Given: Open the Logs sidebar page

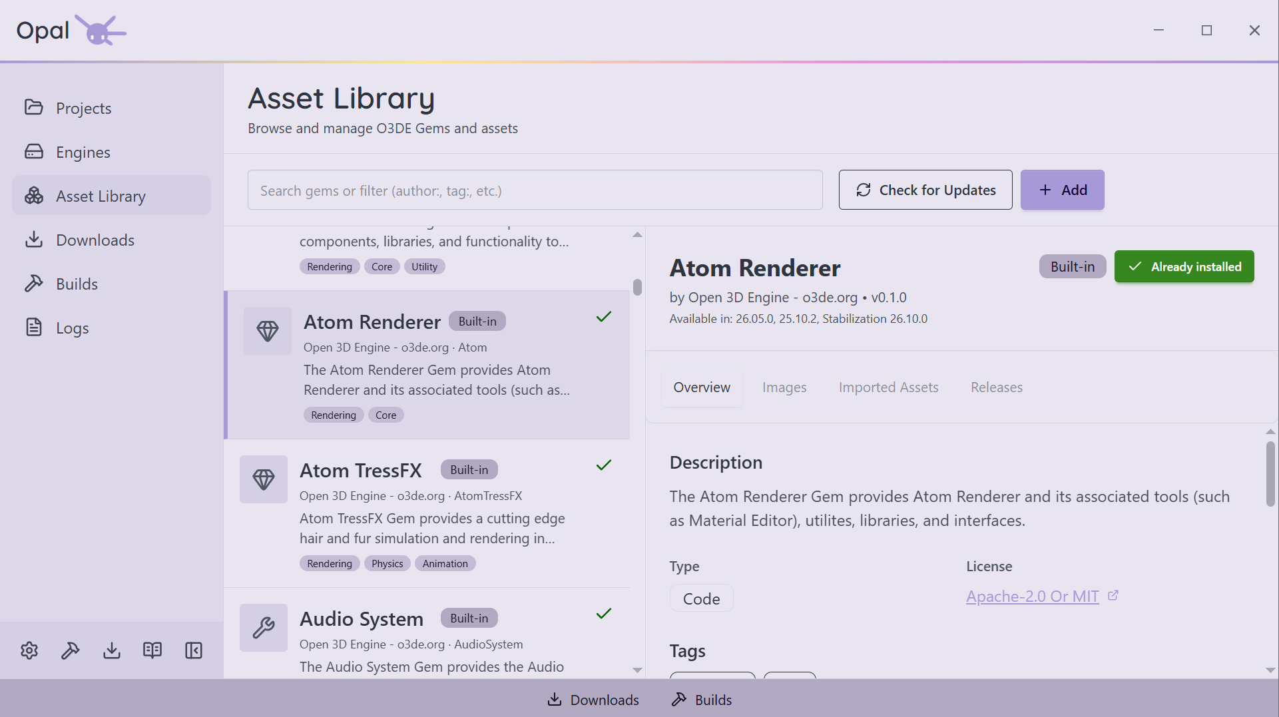Looking at the screenshot, I should click(111, 328).
